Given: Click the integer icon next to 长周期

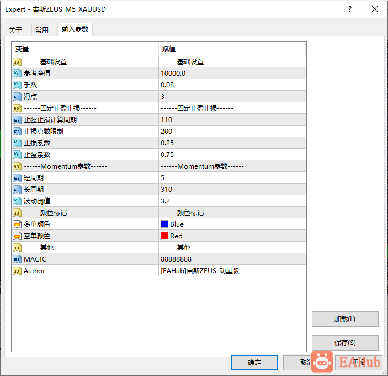Looking at the screenshot, I should tap(17, 190).
